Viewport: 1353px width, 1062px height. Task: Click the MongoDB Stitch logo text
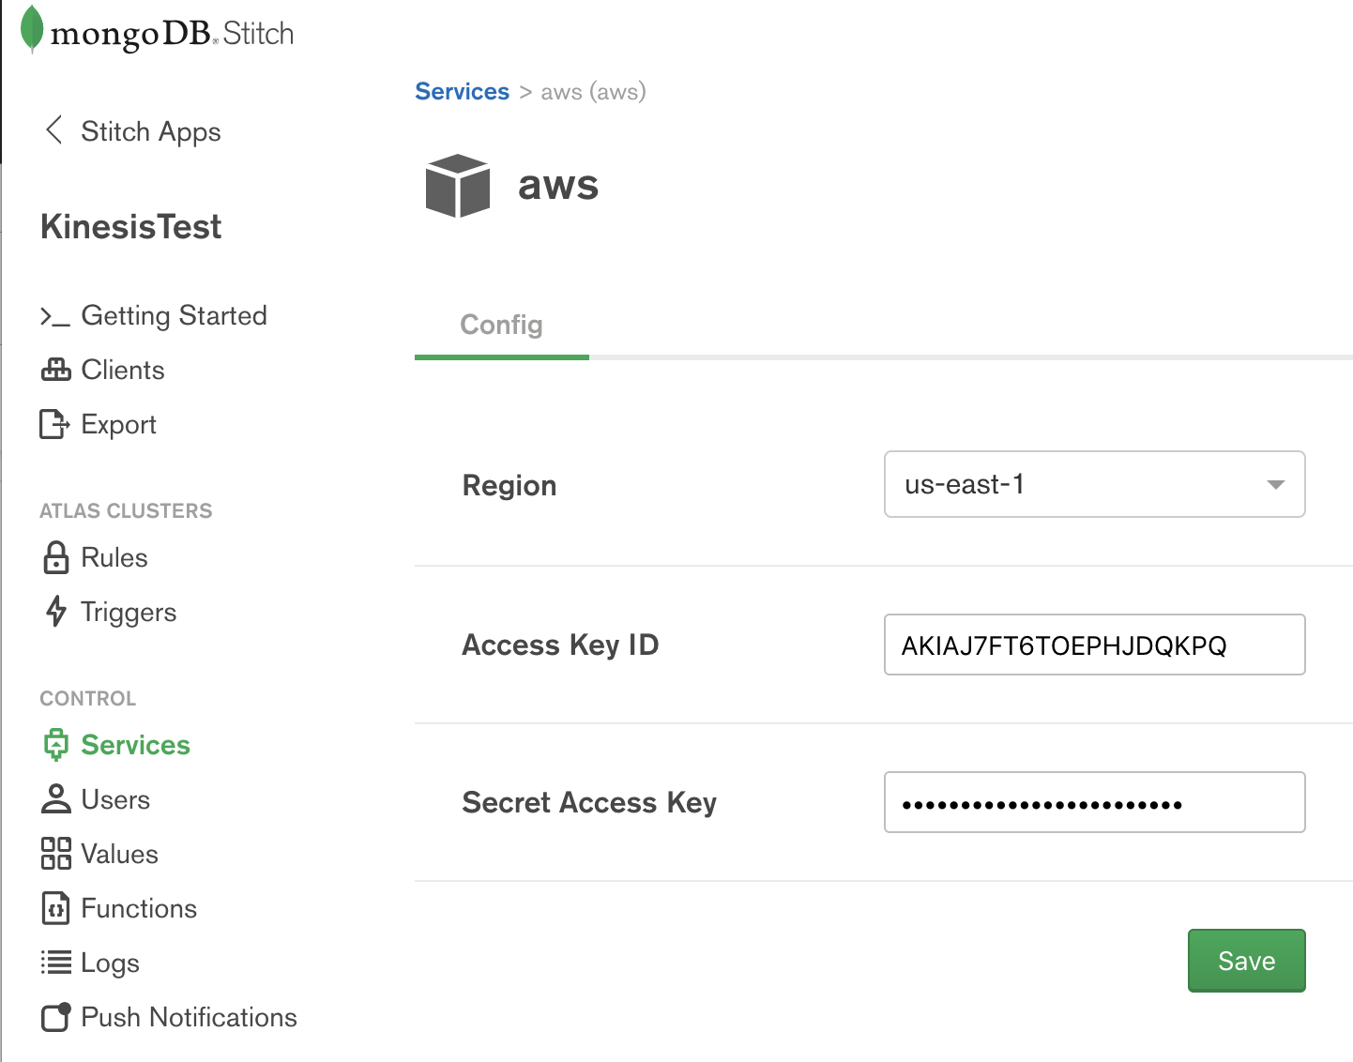click(x=173, y=34)
